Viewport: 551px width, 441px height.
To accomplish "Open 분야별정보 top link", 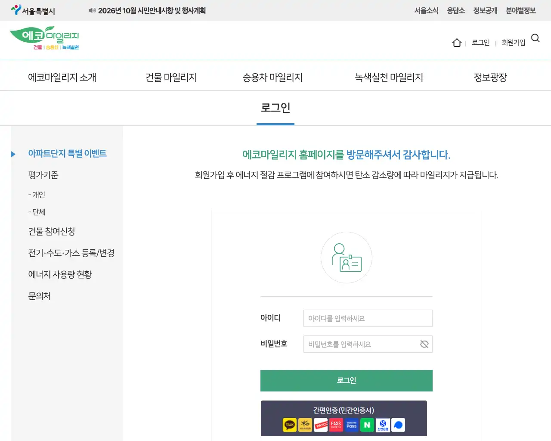I will 521,10.
